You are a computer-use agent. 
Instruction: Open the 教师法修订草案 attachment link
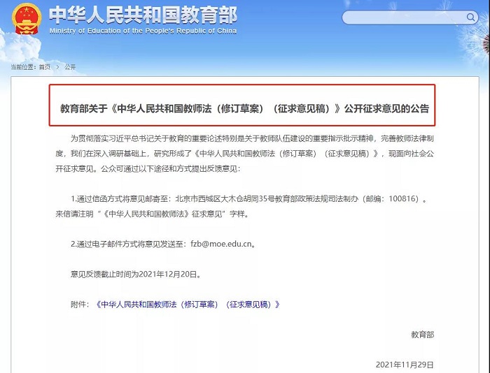188,305
